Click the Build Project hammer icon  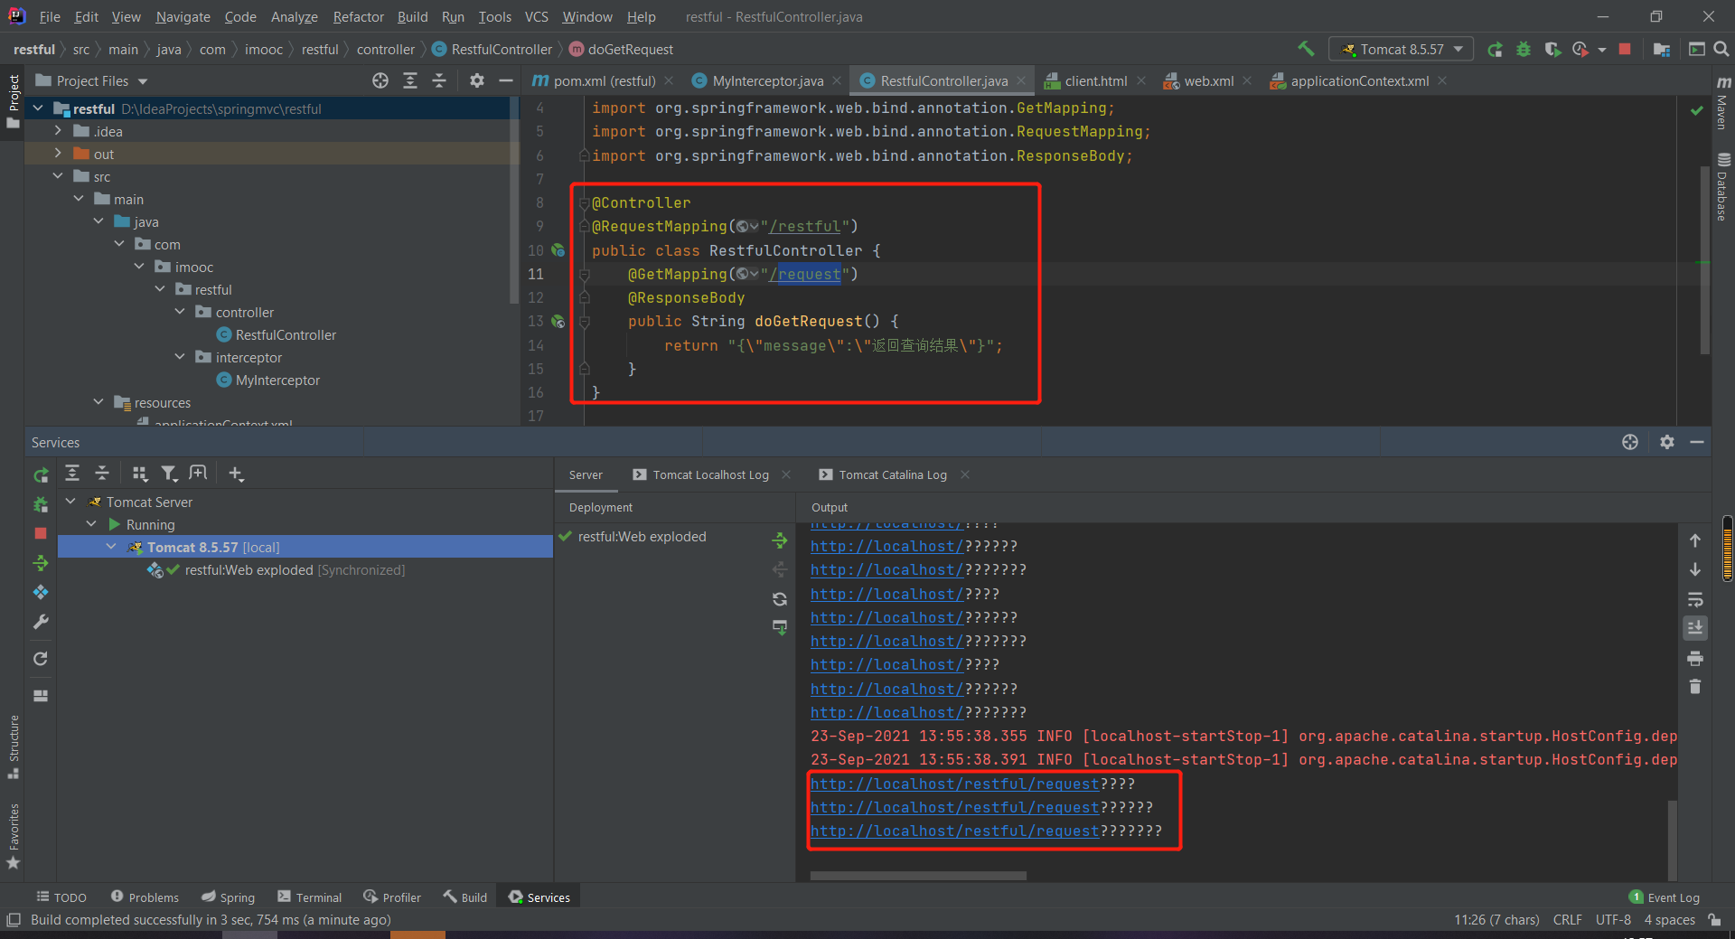click(1306, 49)
